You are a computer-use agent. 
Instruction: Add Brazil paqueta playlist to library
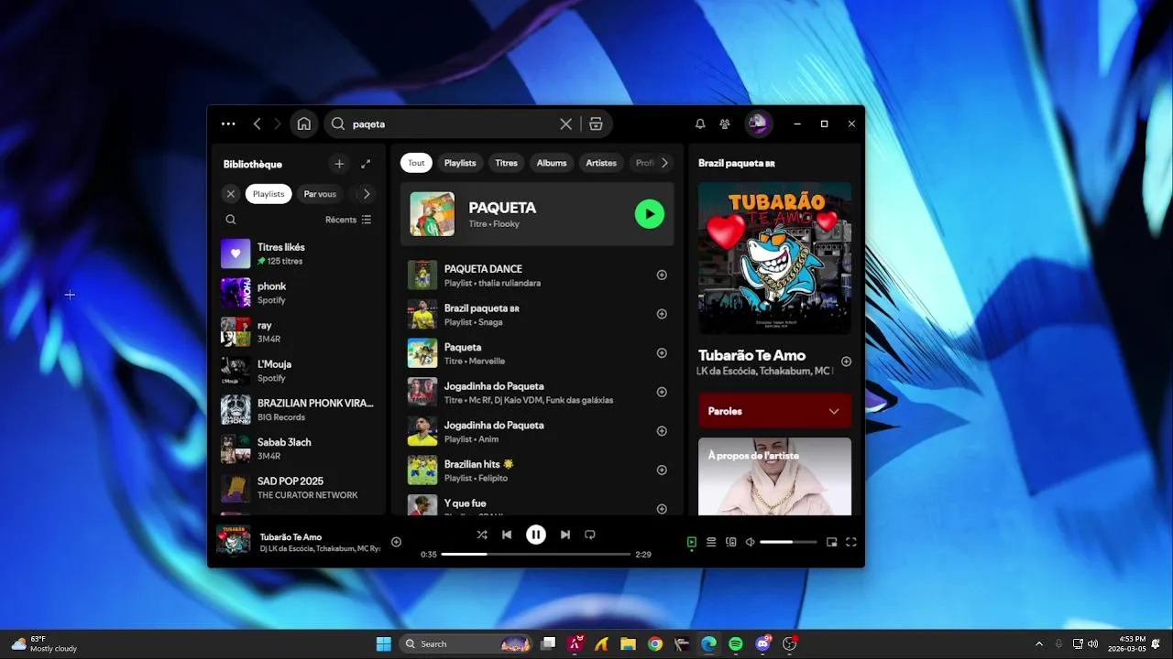point(662,314)
